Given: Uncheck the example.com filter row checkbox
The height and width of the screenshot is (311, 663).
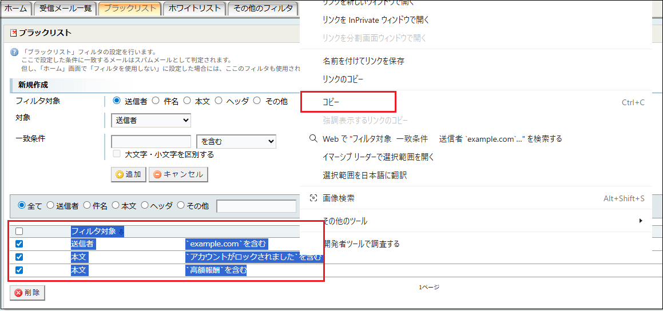Looking at the screenshot, I should pos(19,244).
